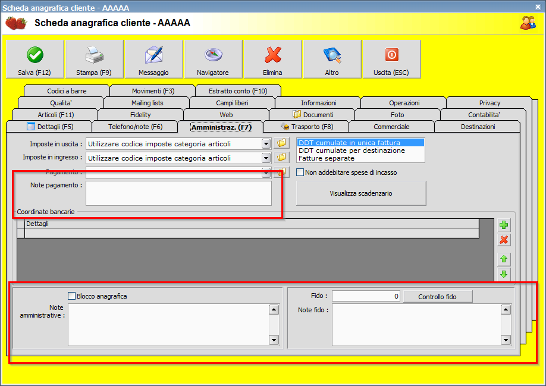
Task: Open the Altro tools button
Action: click(x=332, y=59)
